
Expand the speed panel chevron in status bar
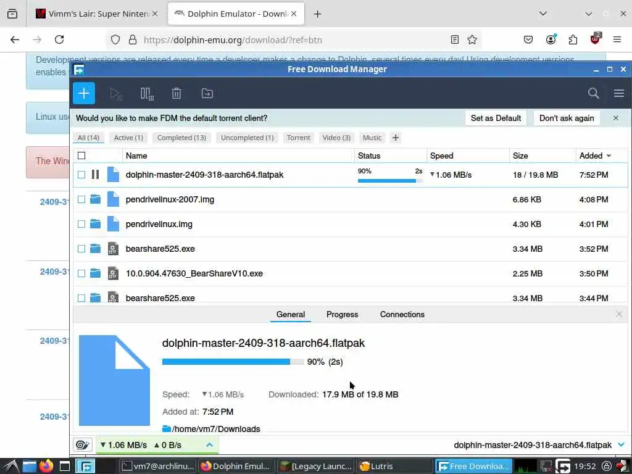pos(210,445)
